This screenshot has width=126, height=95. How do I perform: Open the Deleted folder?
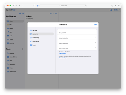click(15, 53)
